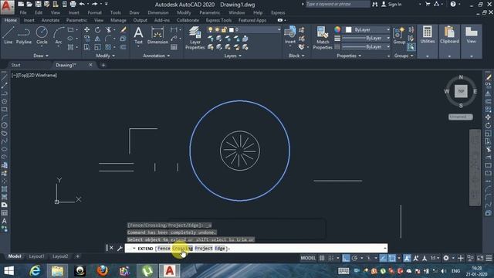
Task: Toggle polar tracking in status bar
Action: (354, 258)
